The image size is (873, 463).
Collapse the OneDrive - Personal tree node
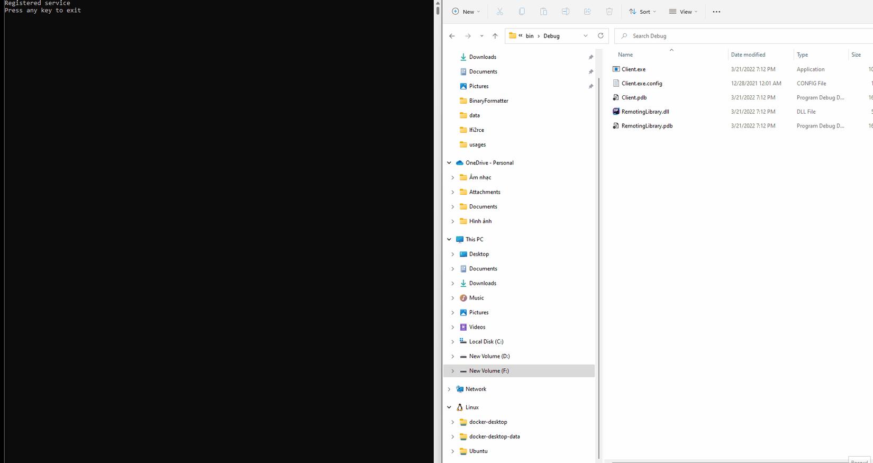449,163
